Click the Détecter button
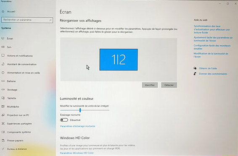Image resolution: width=238 pixels, height=156 pixels. [169, 85]
